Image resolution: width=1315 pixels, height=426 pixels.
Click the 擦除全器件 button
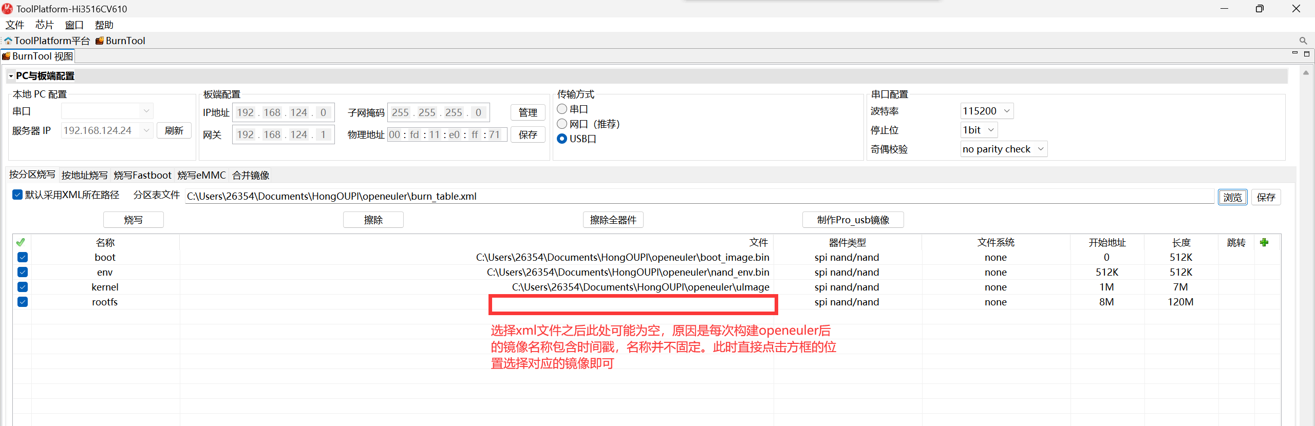[613, 220]
